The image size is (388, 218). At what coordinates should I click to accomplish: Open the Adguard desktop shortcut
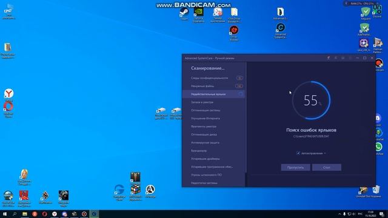366,13
